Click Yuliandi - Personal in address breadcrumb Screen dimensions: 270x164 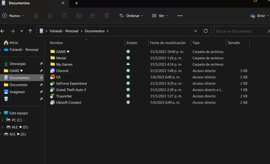(x=64, y=31)
